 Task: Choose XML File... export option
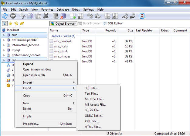point(98,121)
